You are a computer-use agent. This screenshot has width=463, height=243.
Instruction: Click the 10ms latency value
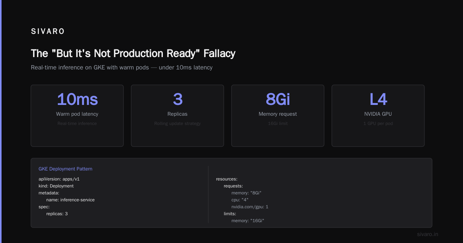[x=77, y=100]
